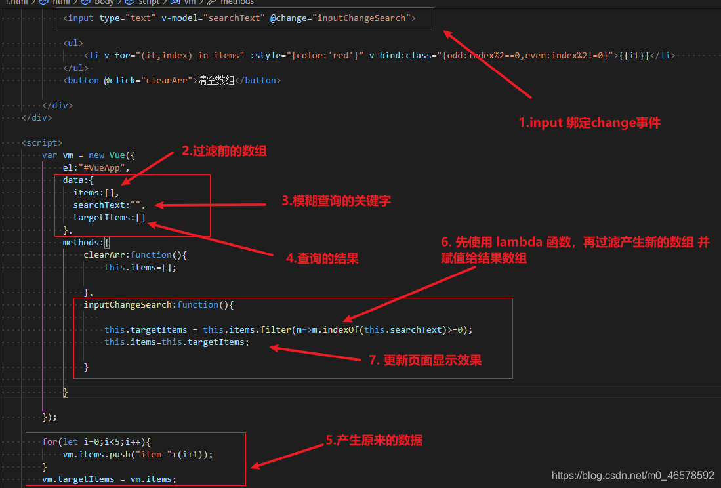Screen dimensions: 721x488
Task: Click the vm.items.push("item-"+(i+1)) line
Action: click(x=138, y=454)
